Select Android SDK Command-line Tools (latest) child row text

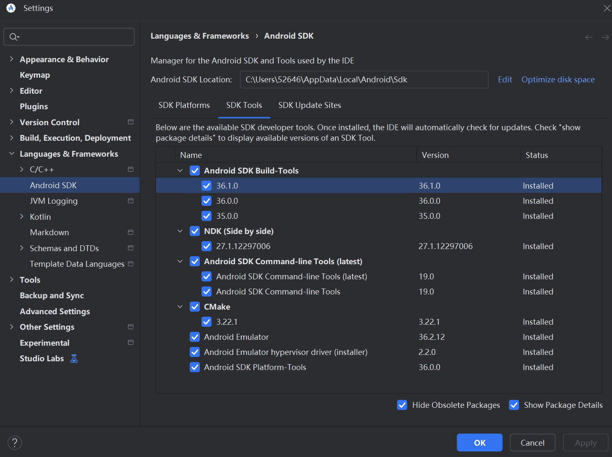coord(291,276)
